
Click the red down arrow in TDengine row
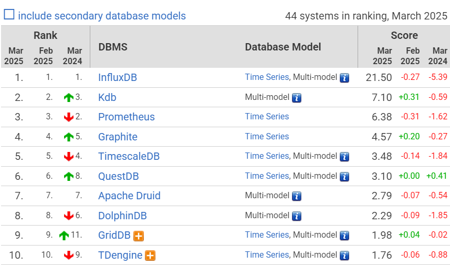pyautogui.click(x=69, y=255)
